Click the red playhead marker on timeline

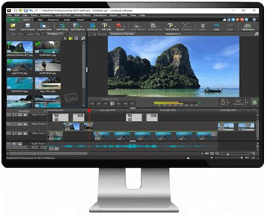click(89, 111)
